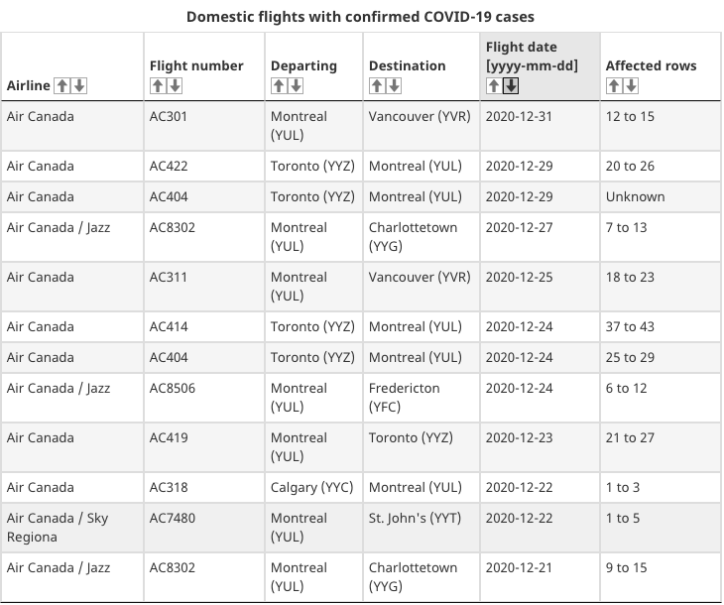This screenshot has height=605, width=724.
Task: Sort Departing column ascending
Action: [x=279, y=86]
